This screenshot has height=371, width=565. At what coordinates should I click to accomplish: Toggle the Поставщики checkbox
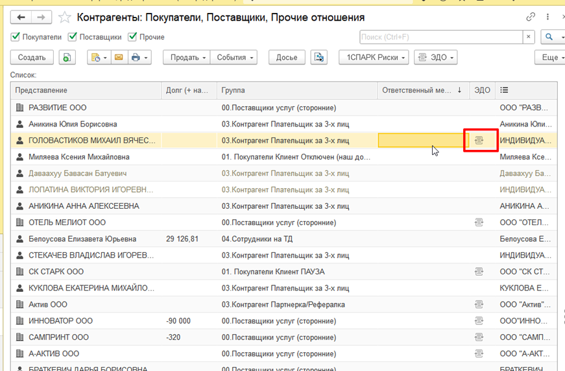[x=73, y=37]
